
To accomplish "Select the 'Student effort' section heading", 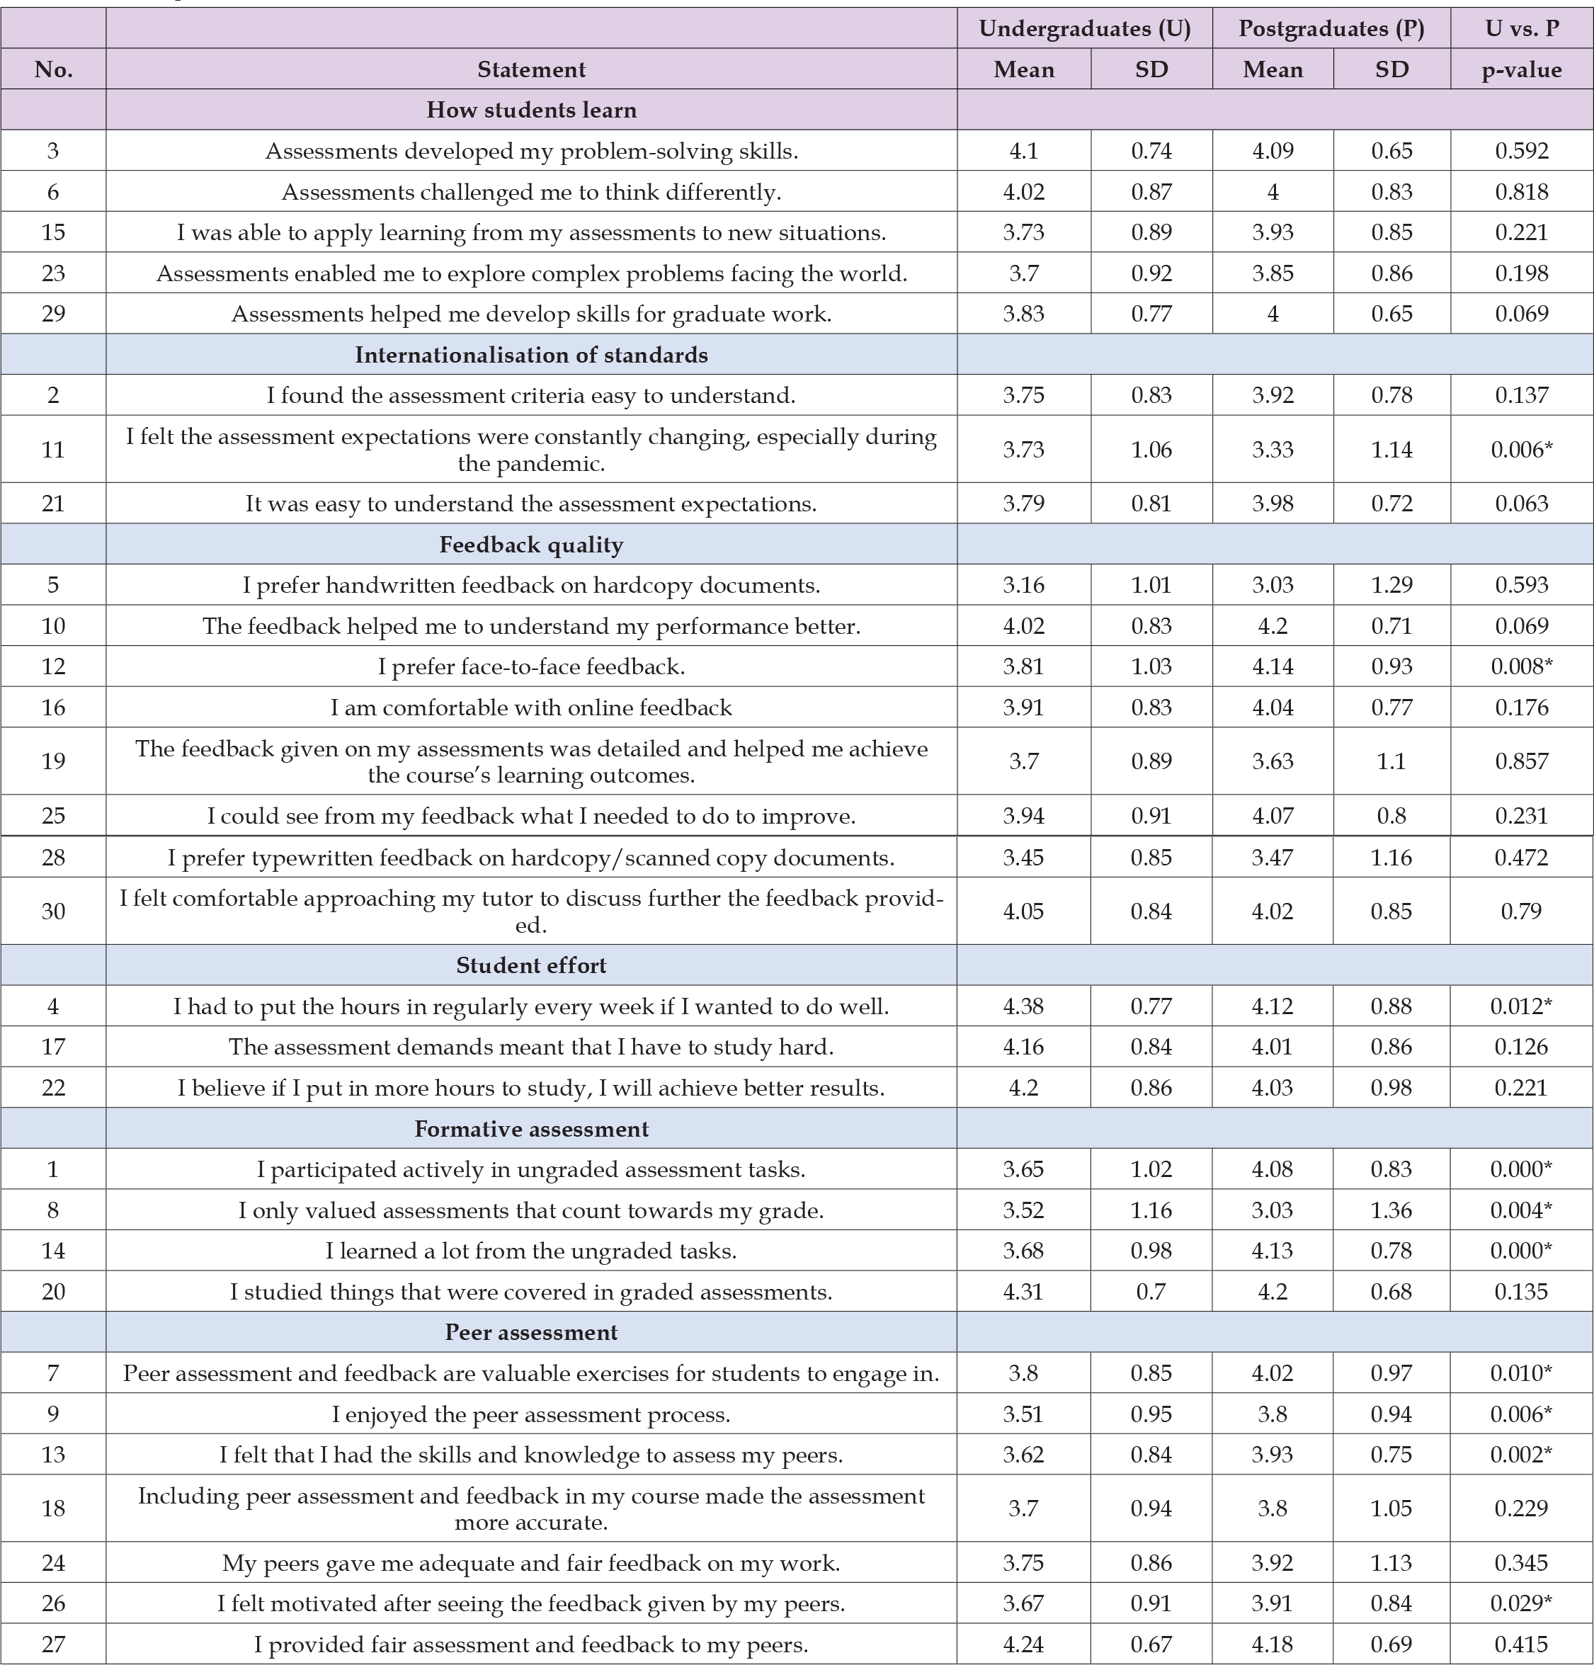I will [x=531, y=965].
